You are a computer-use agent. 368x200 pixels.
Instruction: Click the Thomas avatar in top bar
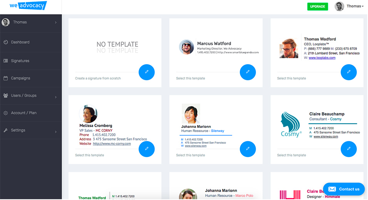(339, 6)
